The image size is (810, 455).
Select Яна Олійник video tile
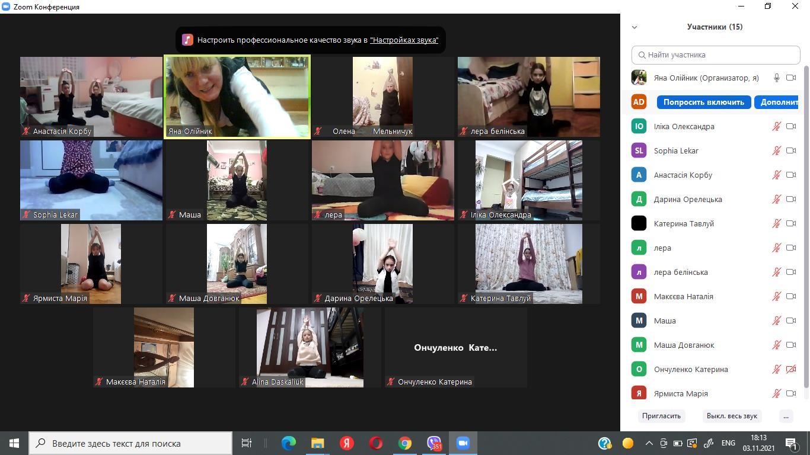pyautogui.click(x=237, y=97)
